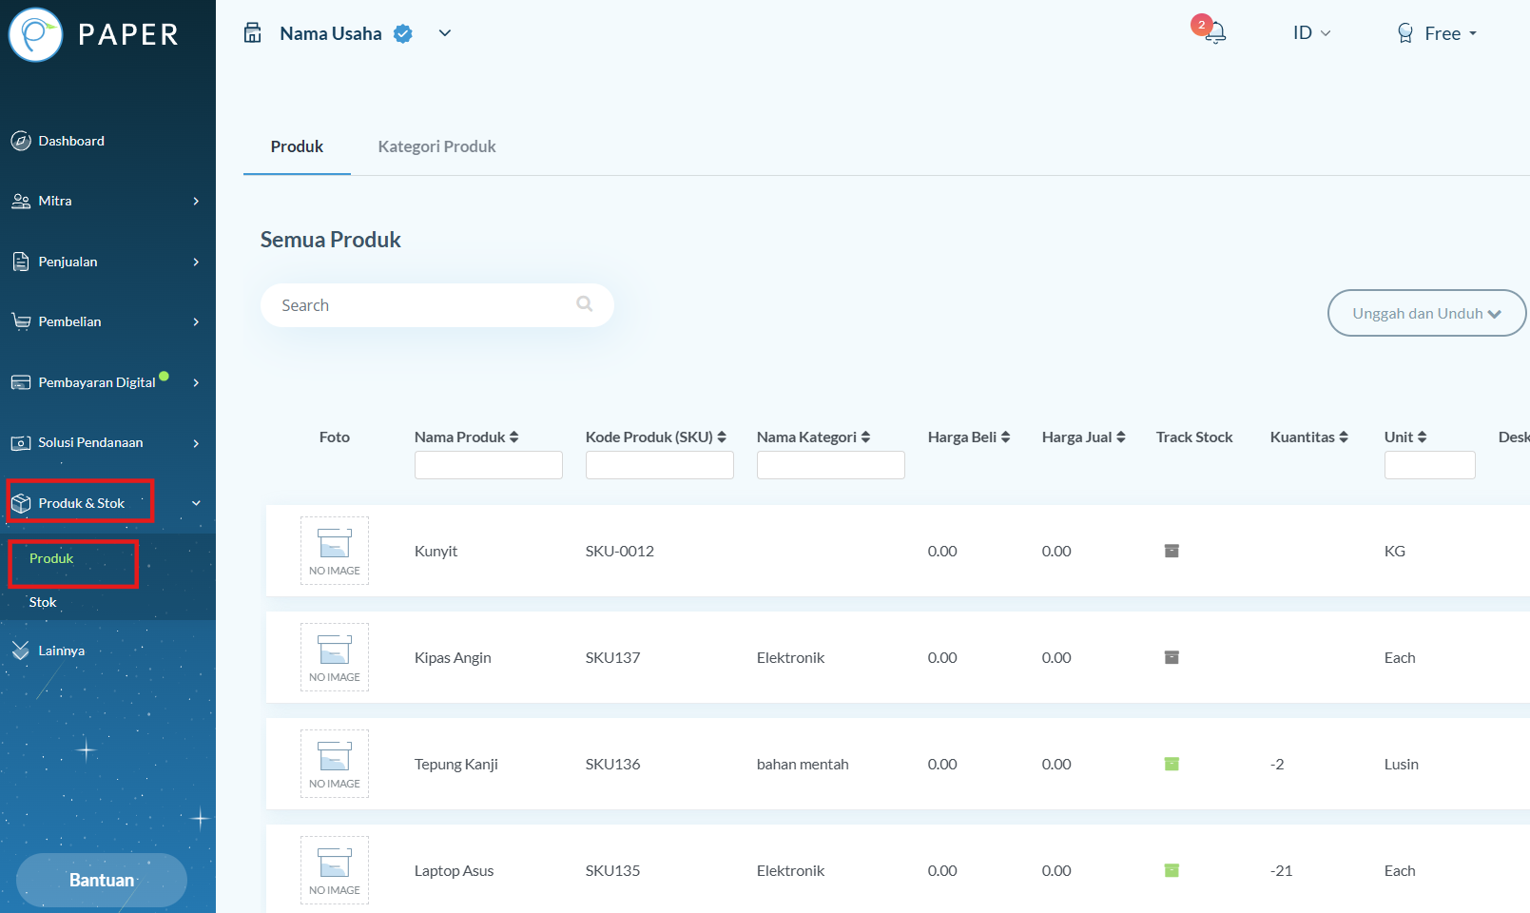Click the Penjualan document icon
1530x913 pixels.
tap(21, 262)
